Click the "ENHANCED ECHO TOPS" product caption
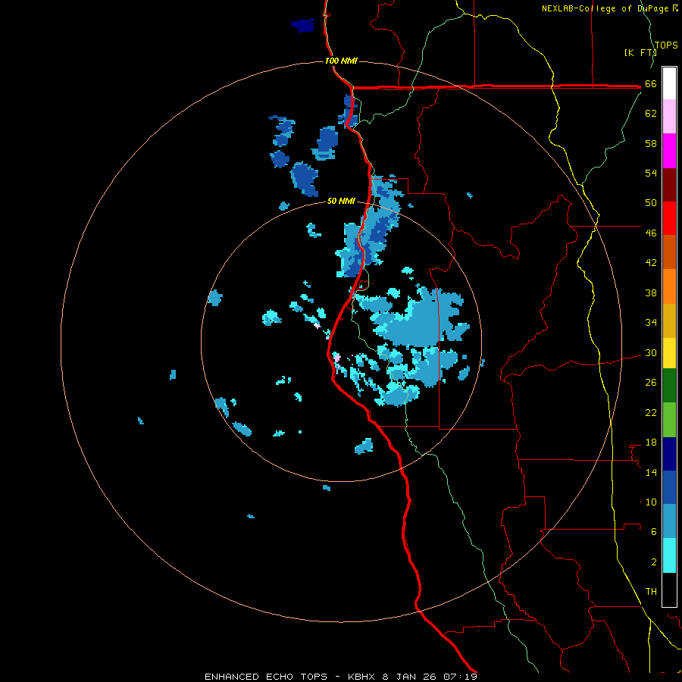682x682 pixels. [266, 677]
